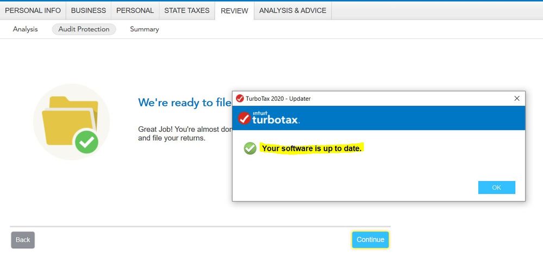Click the Back button

pyautogui.click(x=23, y=240)
